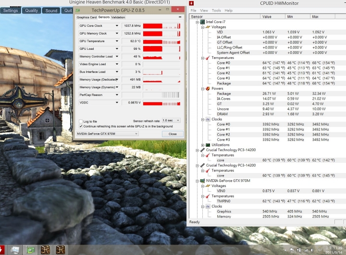This screenshot has height=255, width=346.
Task: Click the Clocks icon under Intel Core i7
Action: pyautogui.click(x=208, y=119)
